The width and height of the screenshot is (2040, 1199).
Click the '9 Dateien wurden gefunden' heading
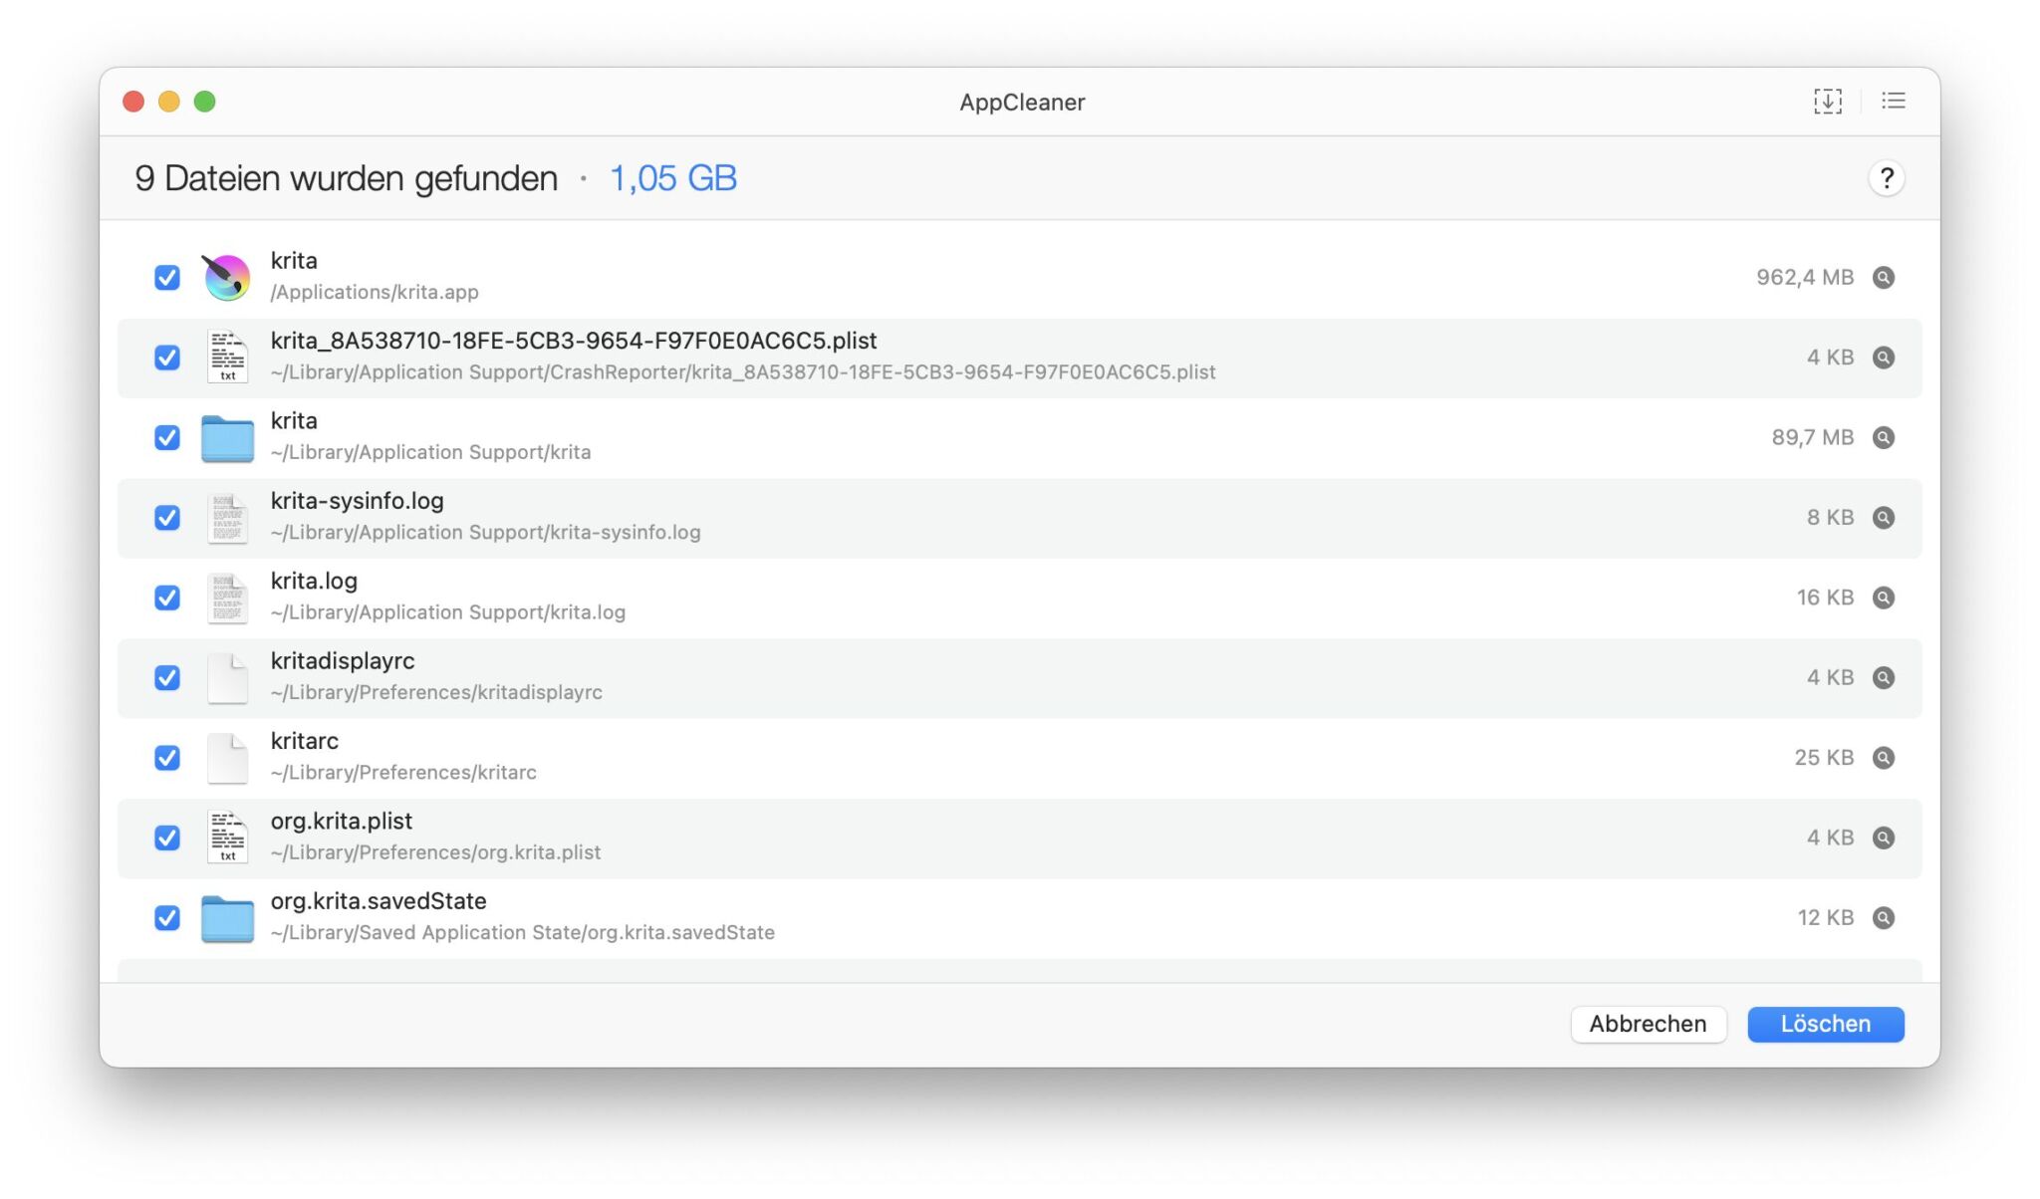(x=346, y=178)
